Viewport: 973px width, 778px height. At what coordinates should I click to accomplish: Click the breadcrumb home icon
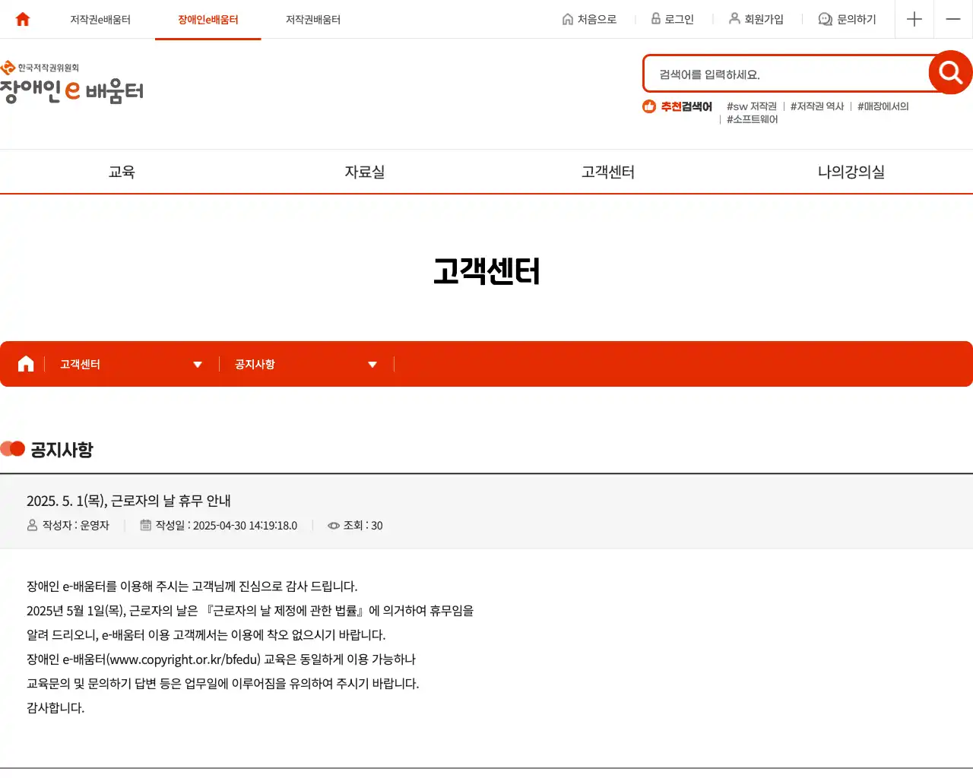25,364
